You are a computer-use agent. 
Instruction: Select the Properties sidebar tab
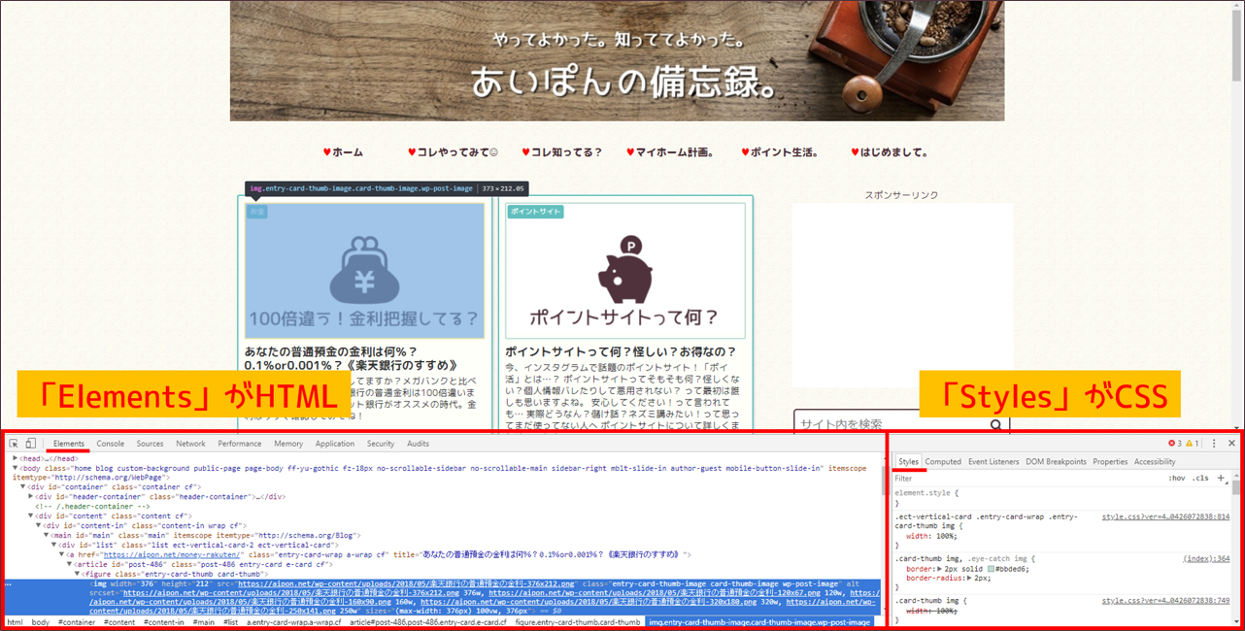[1110, 461]
